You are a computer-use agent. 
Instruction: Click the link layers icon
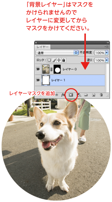(x=57, y=95)
